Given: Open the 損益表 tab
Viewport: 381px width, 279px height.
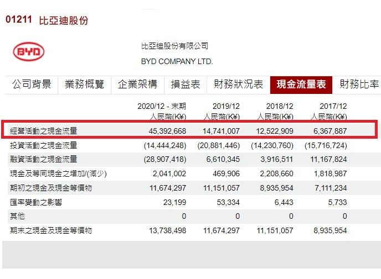Looking at the screenshot, I should point(186,85).
